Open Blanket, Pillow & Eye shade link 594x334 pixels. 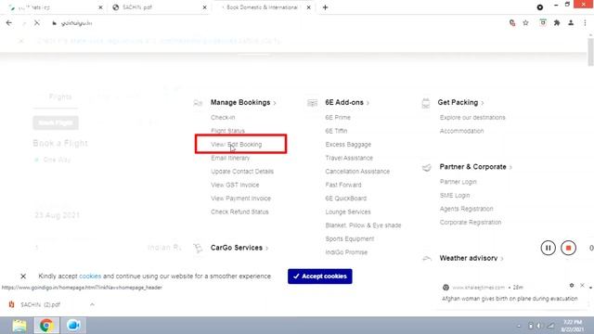click(363, 225)
